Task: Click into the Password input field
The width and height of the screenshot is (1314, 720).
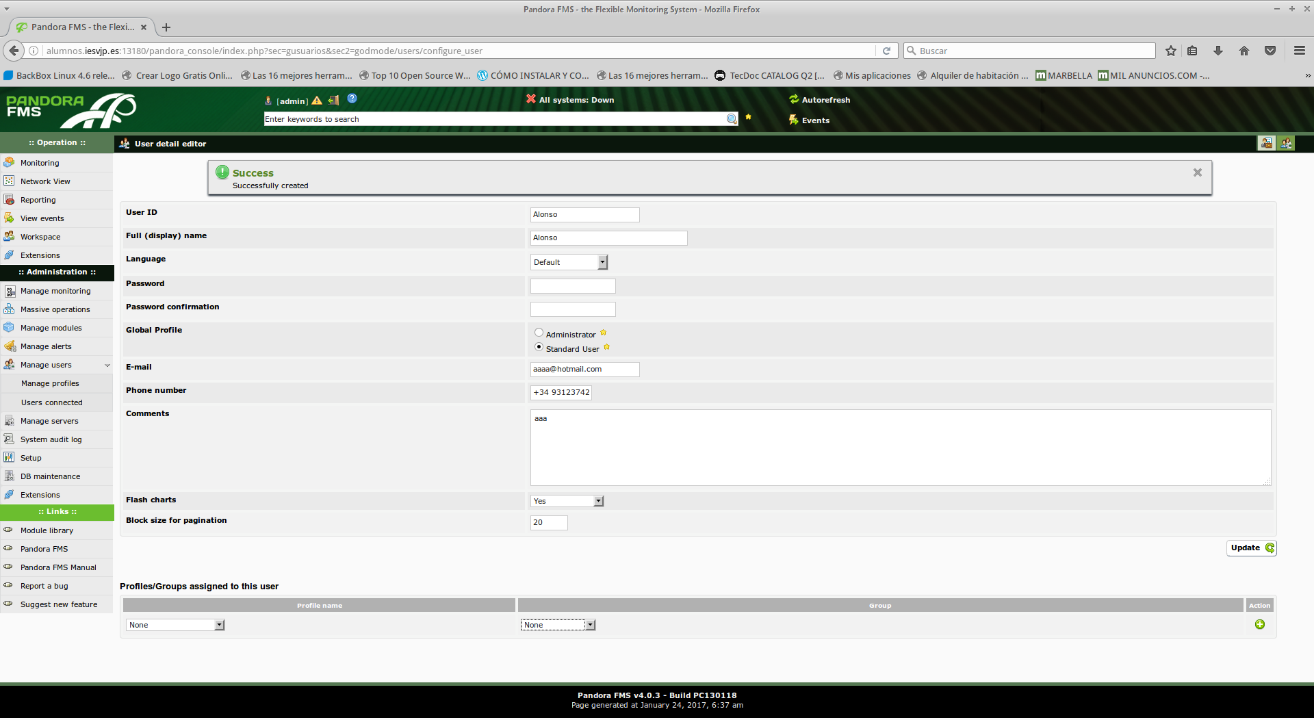Action: click(x=572, y=287)
